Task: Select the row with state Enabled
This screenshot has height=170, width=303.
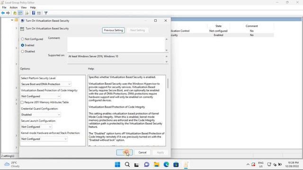Action: point(222,35)
